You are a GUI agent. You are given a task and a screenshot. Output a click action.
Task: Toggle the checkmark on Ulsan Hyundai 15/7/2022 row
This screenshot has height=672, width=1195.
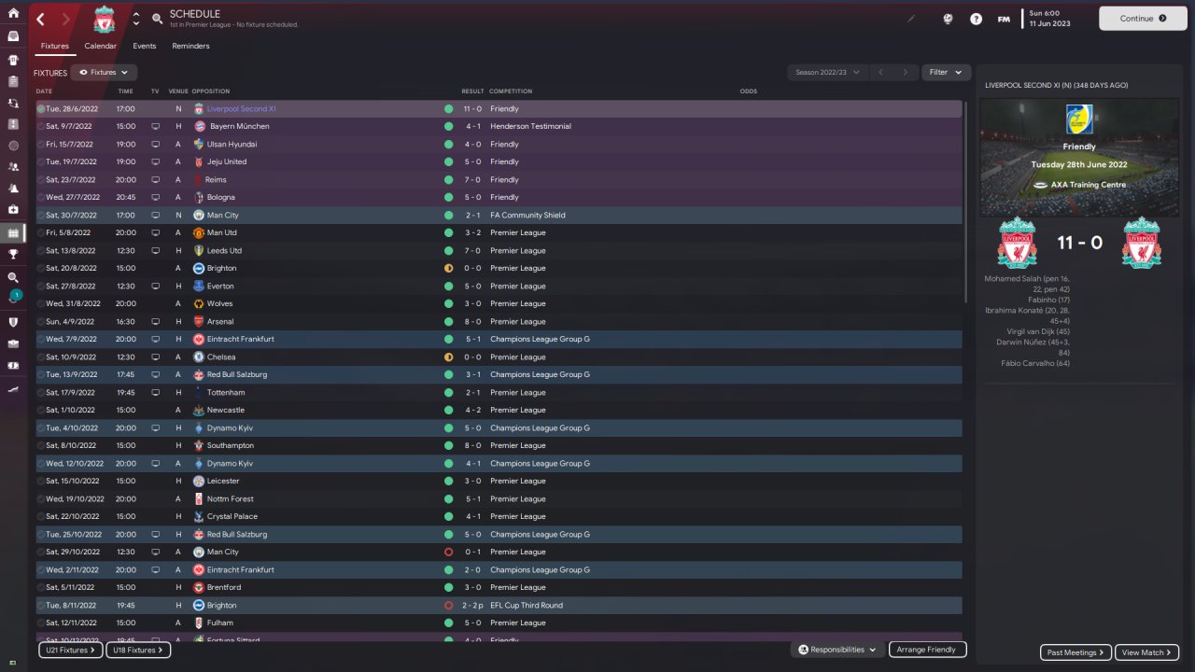pyautogui.click(x=41, y=144)
